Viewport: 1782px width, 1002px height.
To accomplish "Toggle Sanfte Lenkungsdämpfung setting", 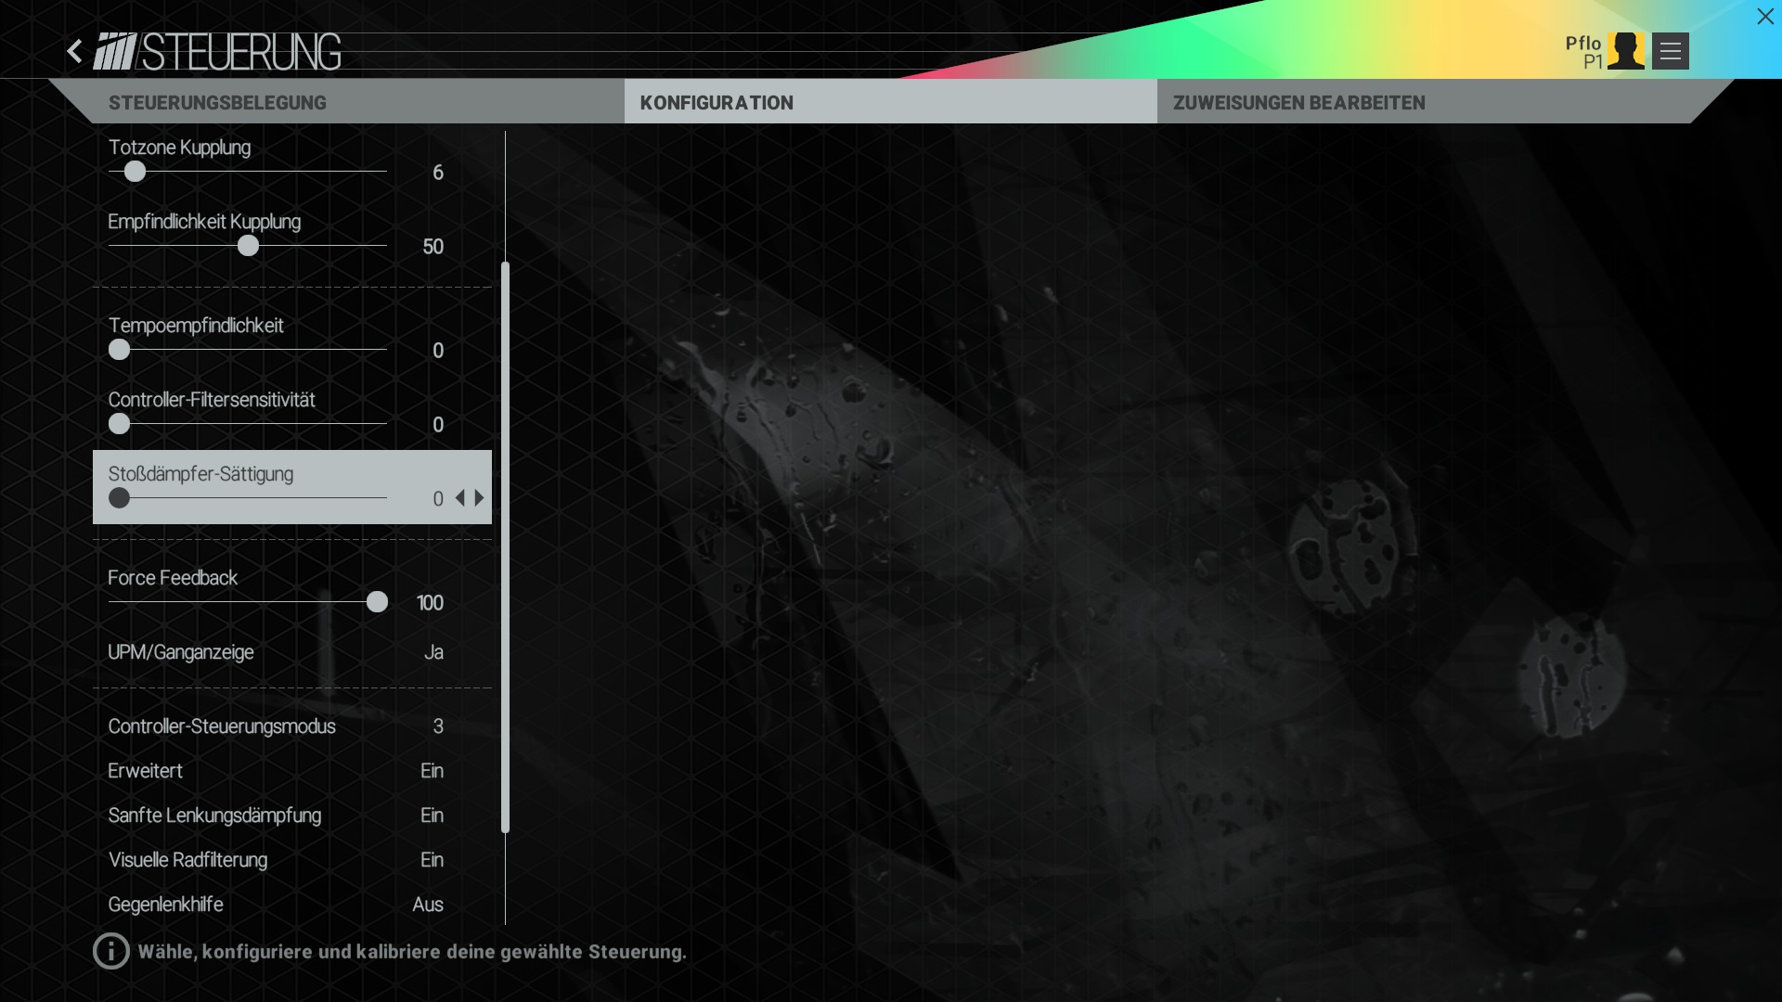I will 432,816.
